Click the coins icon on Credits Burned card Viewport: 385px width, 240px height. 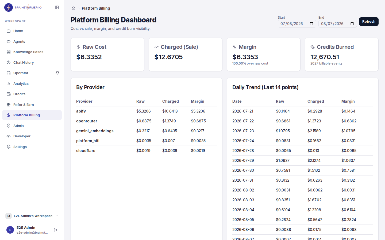pyautogui.click(x=313, y=47)
